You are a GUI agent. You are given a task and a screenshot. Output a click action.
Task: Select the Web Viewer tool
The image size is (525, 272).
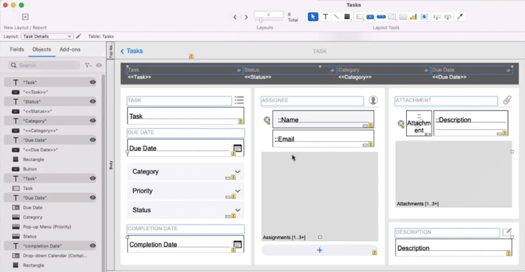[x=424, y=17]
